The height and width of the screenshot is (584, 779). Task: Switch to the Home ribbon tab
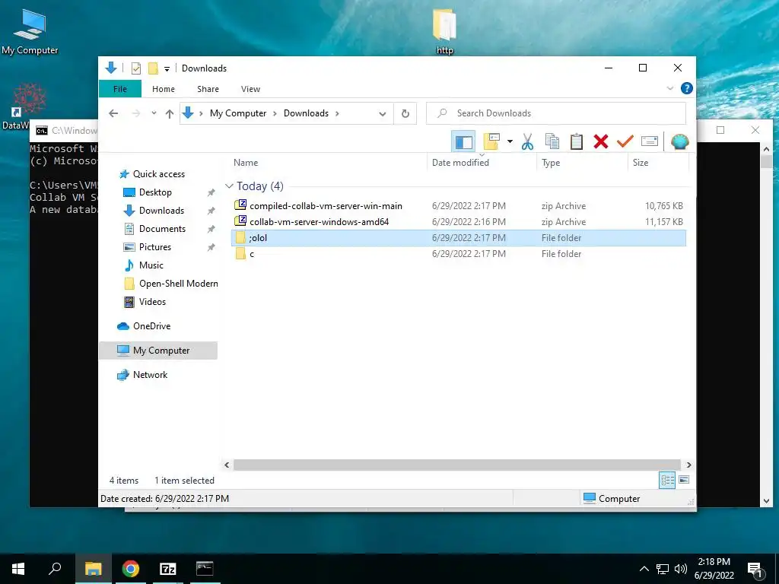[164, 89]
